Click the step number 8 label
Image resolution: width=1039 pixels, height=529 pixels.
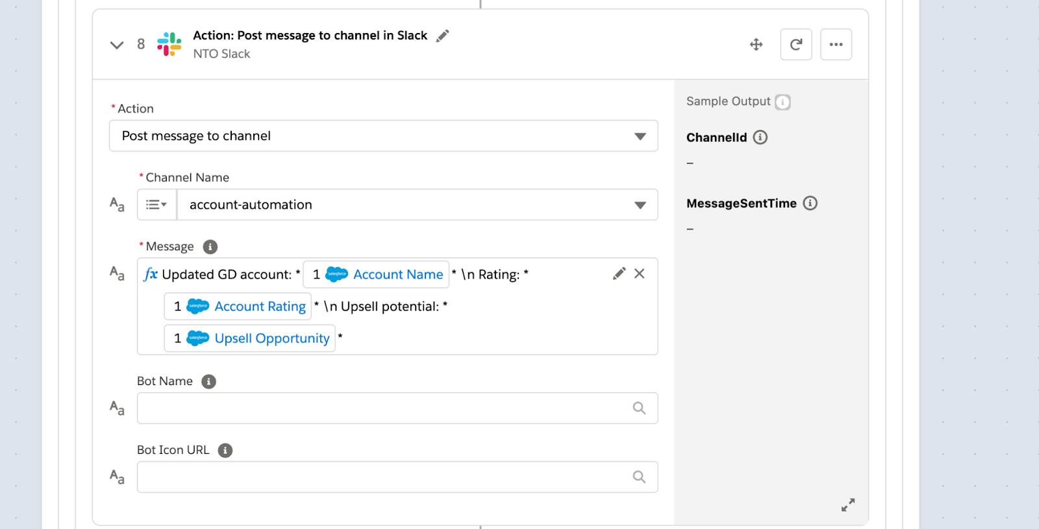(x=141, y=44)
